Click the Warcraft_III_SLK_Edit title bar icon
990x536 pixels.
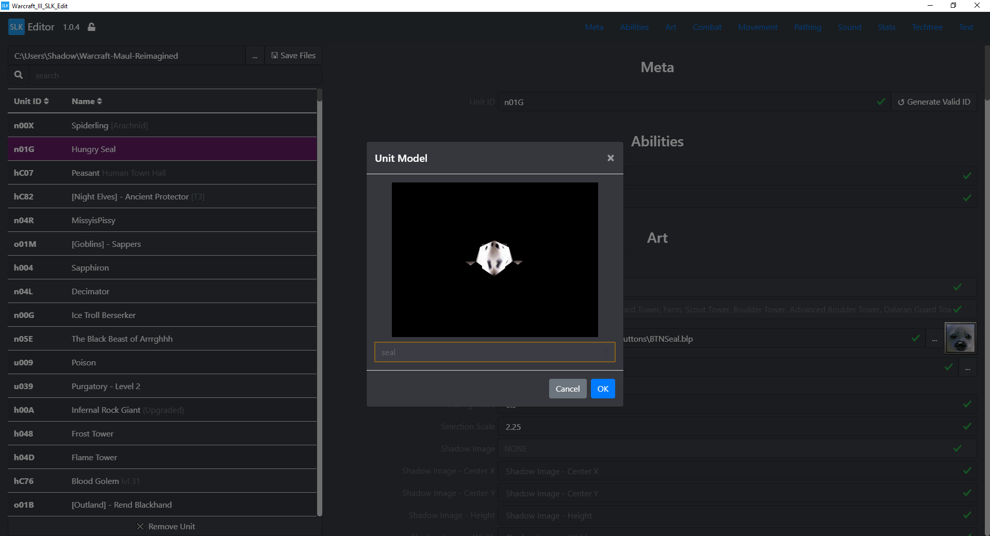coord(5,6)
